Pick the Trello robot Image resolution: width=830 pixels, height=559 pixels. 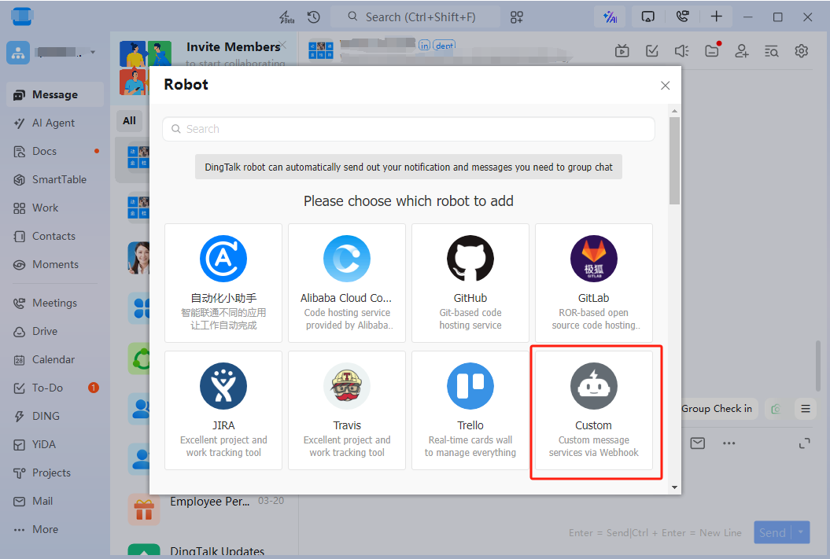[x=470, y=410]
